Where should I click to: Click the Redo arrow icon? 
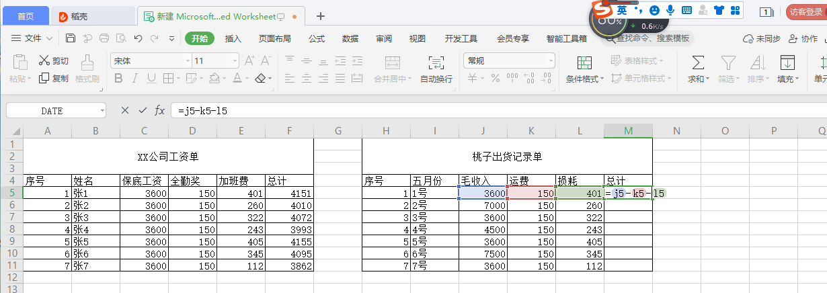[x=154, y=38]
